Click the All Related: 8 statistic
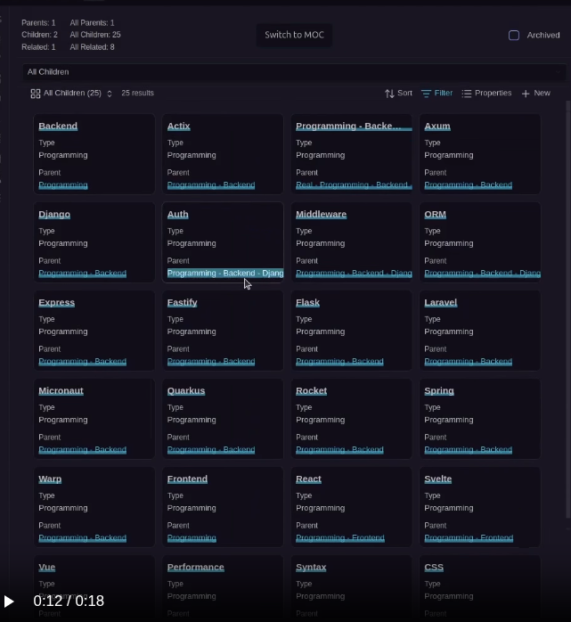This screenshot has width=571, height=622. pos(92,47)
